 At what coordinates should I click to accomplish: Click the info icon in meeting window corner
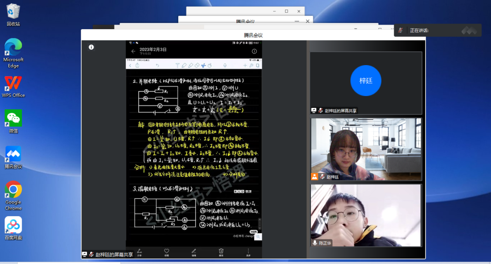point(91,47)
